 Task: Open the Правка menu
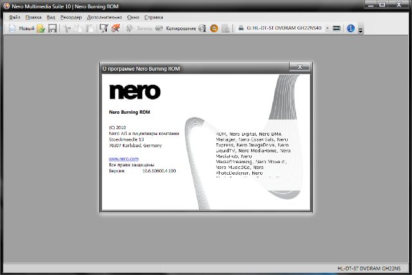pos(33,17)
